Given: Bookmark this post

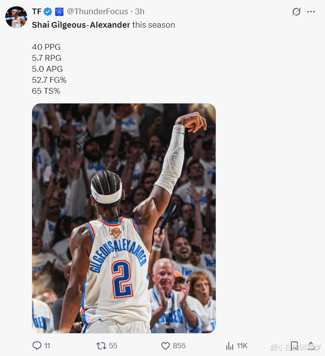Looking at the screenshot, I should 294,346.
